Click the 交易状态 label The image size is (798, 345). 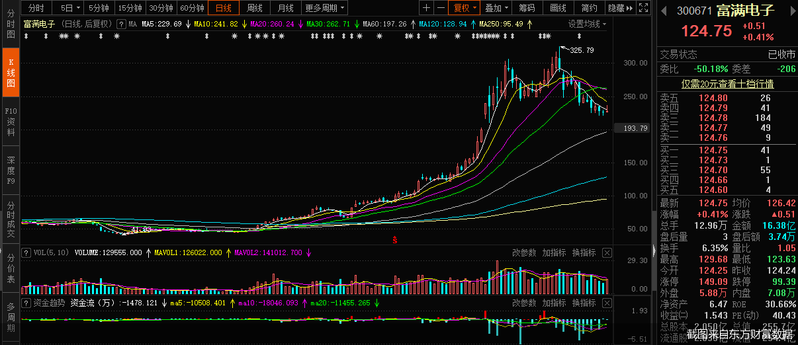point(678,55)
